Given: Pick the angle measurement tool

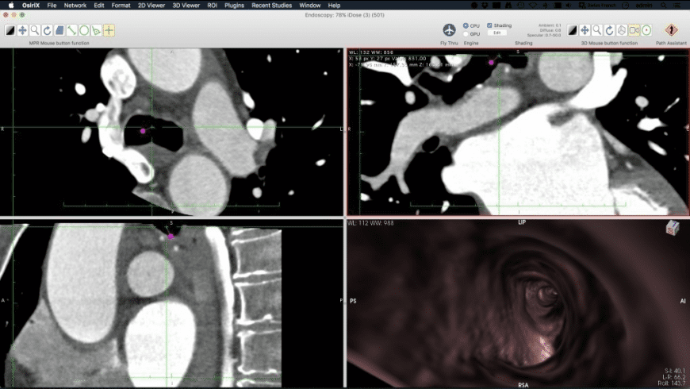Looking at the screenshot, I should (96, 30).
